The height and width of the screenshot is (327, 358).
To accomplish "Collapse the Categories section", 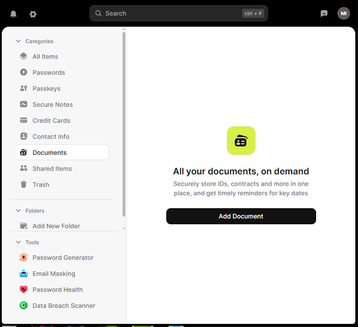I will [x=18, y=41].
